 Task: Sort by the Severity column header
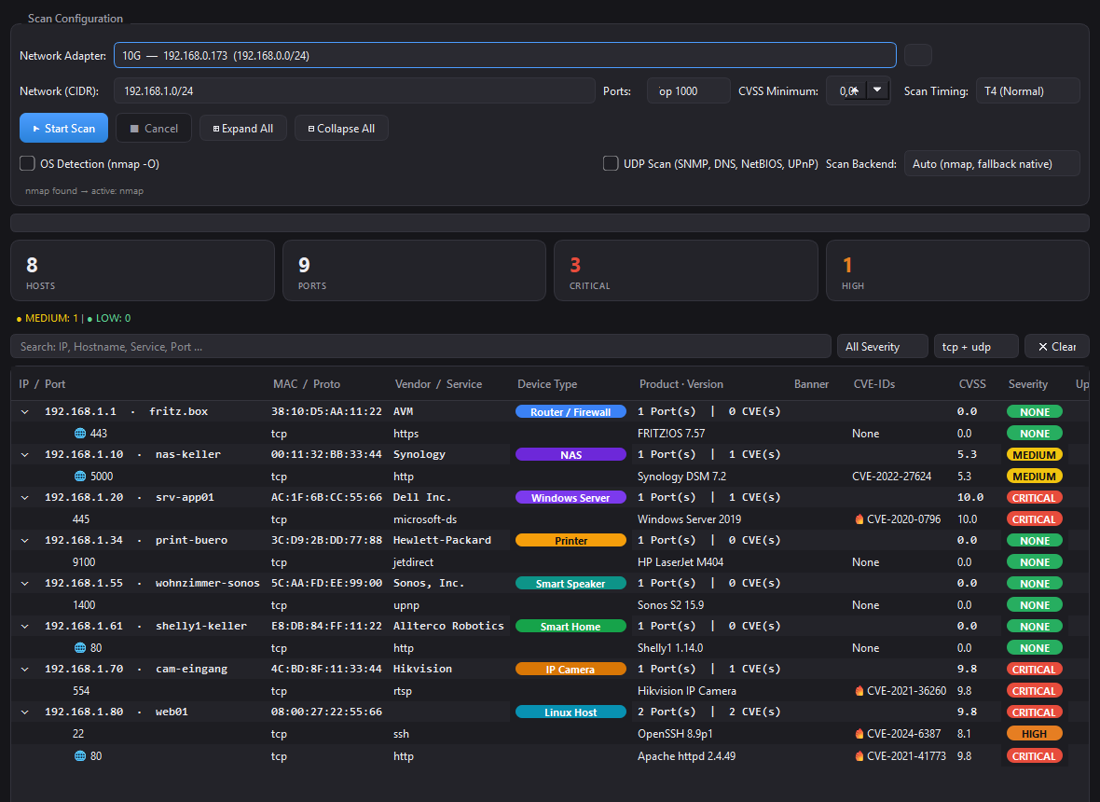pyautogui.click(x=1027, y=384)
